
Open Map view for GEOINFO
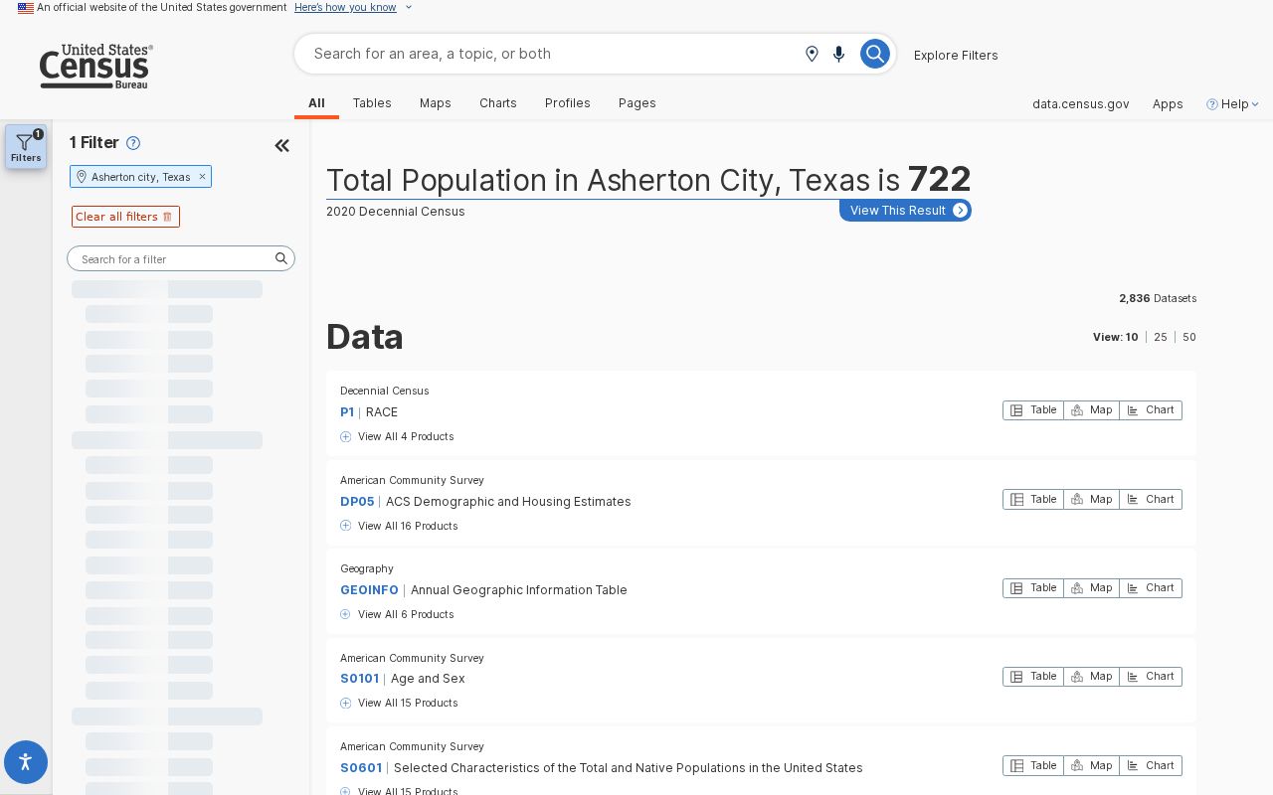[x=1091, y=588]
